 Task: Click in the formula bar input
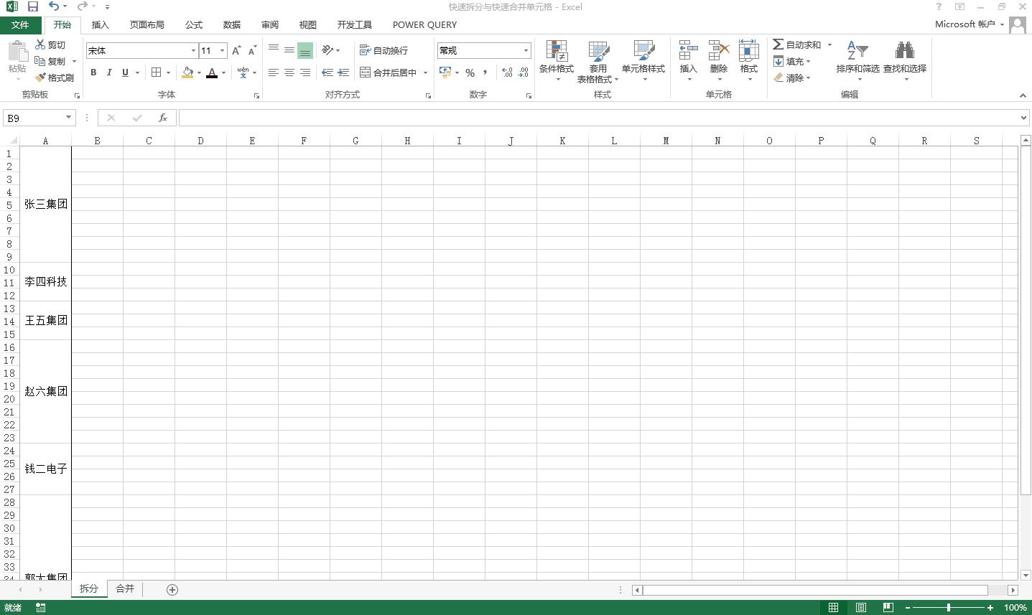[598, 118]
